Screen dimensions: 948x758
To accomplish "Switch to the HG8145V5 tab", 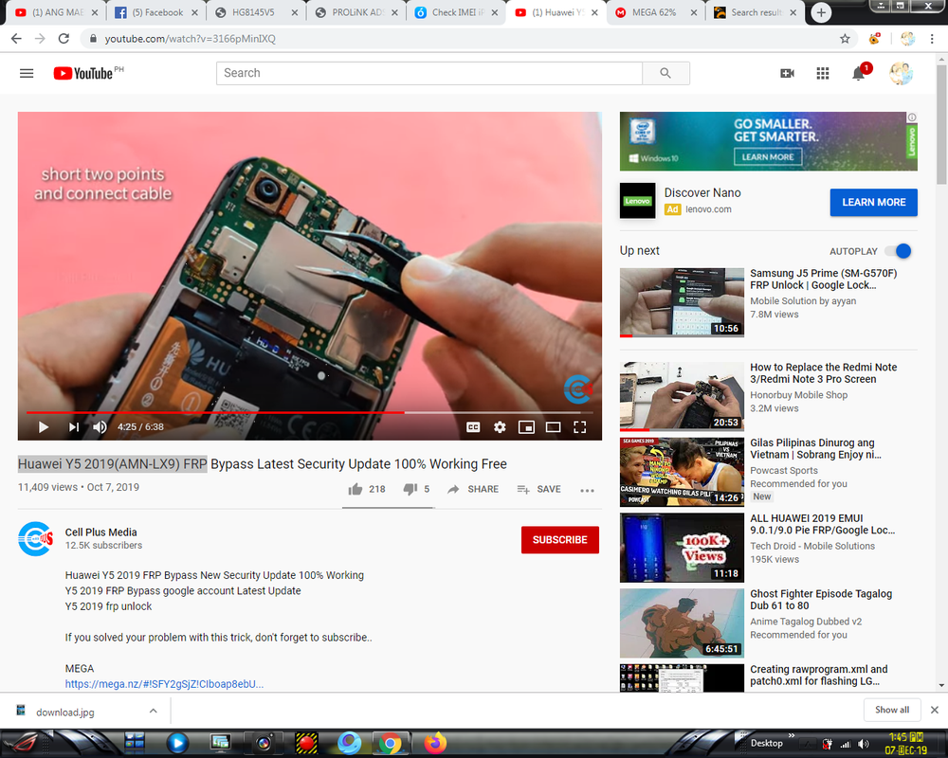I will pyautogui.click(x=256, y=12).
